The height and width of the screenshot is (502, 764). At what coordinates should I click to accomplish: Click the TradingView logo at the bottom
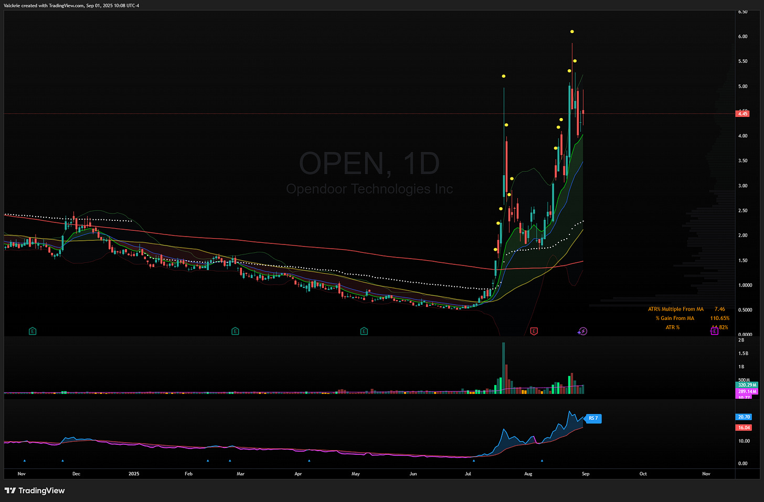[35, 490]
